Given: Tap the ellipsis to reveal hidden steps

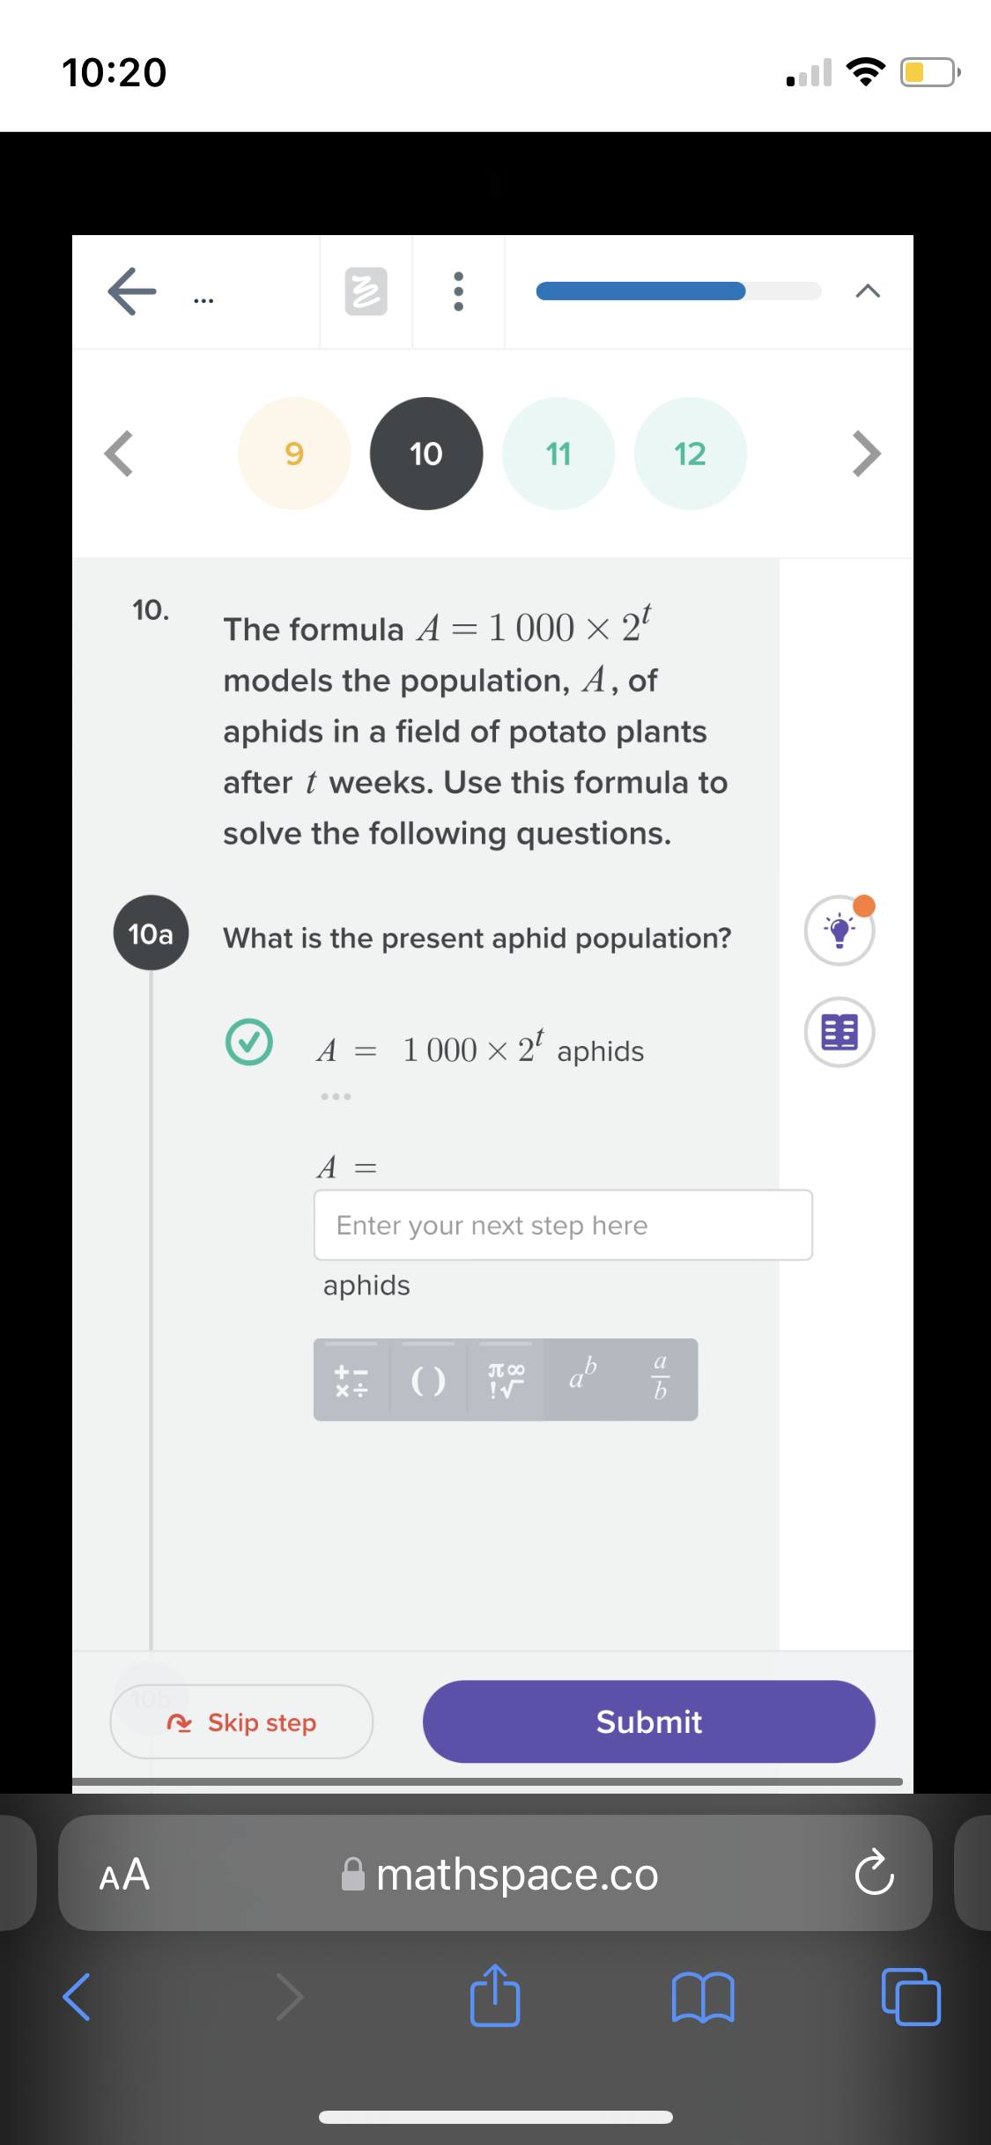Looking at the screenshot, I should [336, 1095].
